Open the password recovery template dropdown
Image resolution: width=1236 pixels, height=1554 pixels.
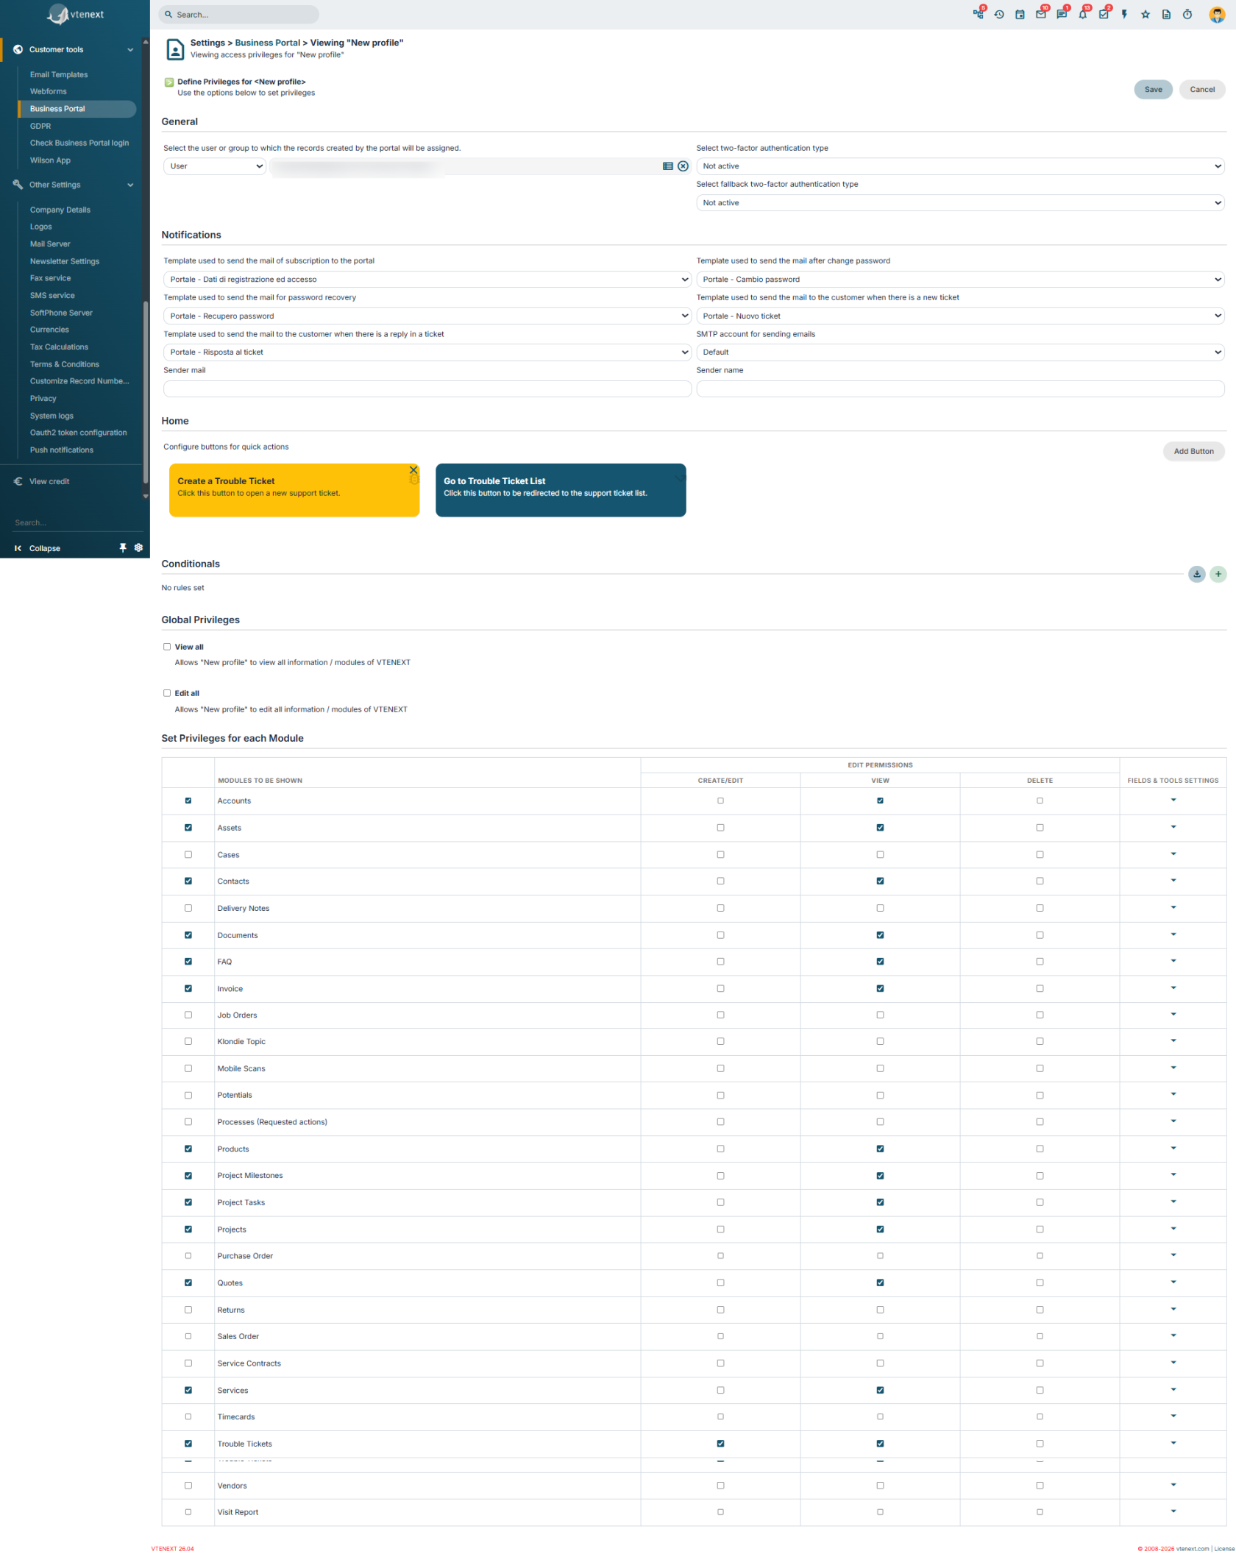click(427, 316)
